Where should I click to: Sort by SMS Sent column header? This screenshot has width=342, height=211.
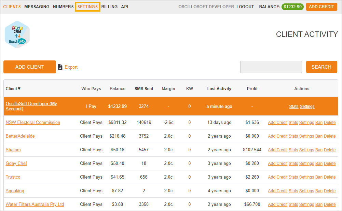pyautogui.click(x=144, y=89)
